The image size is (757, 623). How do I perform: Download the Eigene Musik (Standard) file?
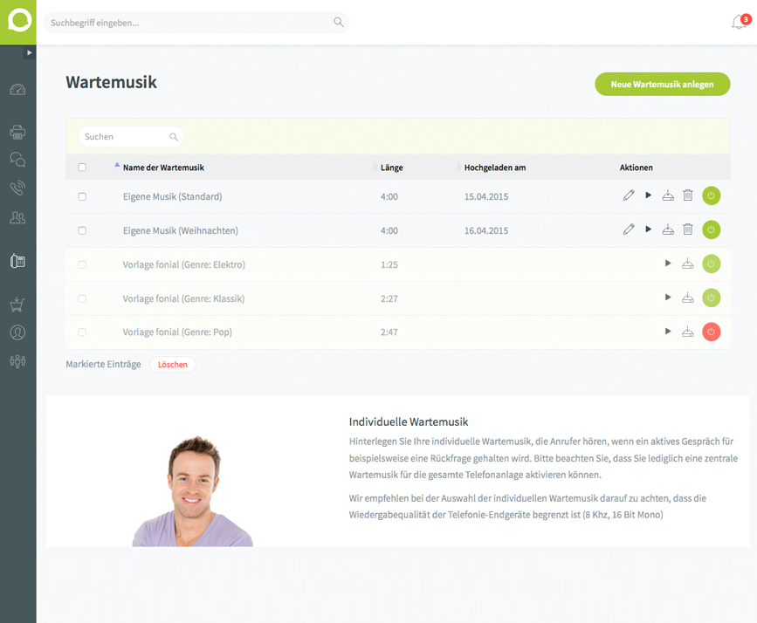click(668, 196)
